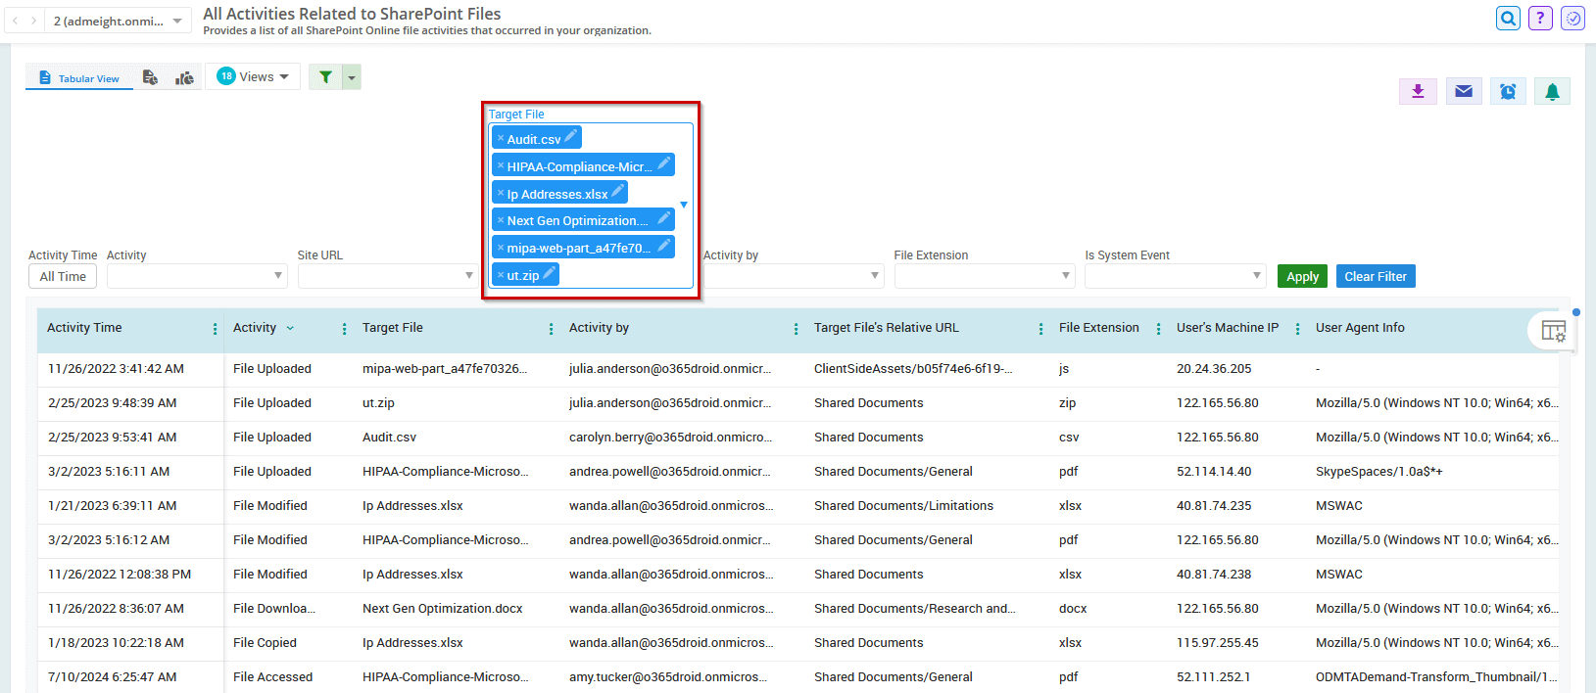1596x693 pixels.
Task: Click the Shared Documents/Limitations cell
Action: tap(903, 506)
